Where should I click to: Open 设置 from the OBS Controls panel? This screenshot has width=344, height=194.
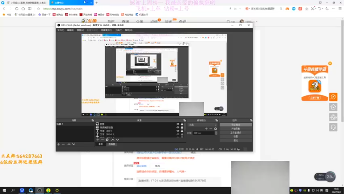tap(236, 137)
